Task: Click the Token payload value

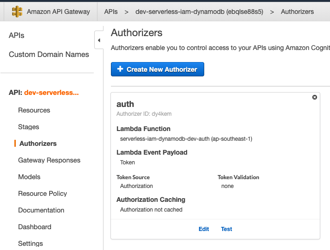Action: point(128,162)
